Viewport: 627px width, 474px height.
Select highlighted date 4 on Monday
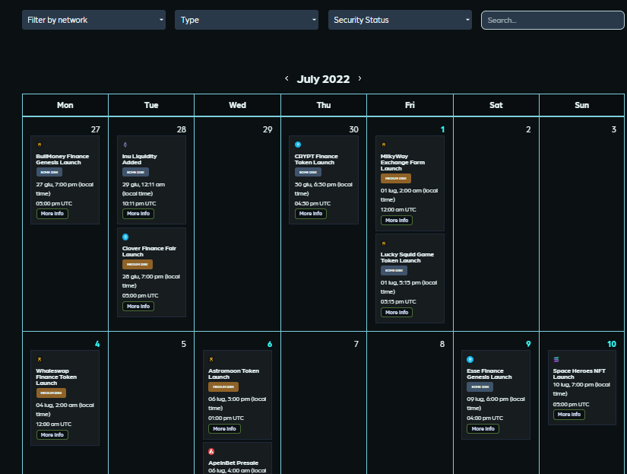coord(97,345)
